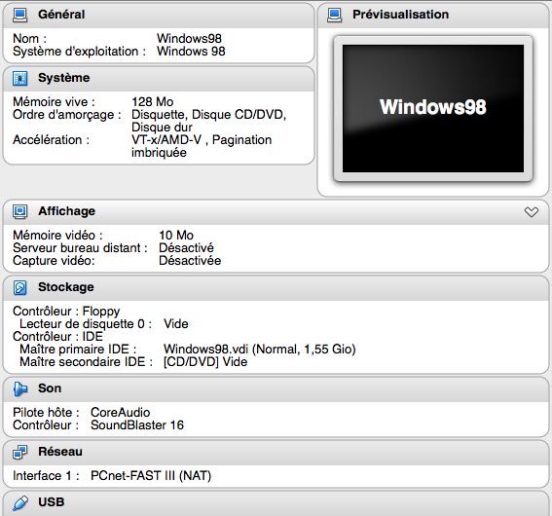This screenshot has width=552, height=516.
Task: Collapse the Affichage section with chevron
Action: tap(532, 212)
